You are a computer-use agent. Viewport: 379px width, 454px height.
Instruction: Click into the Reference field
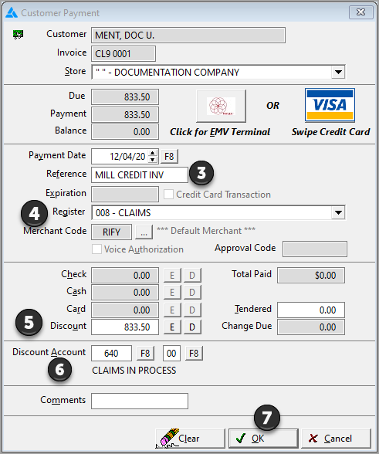click(140, 174)
